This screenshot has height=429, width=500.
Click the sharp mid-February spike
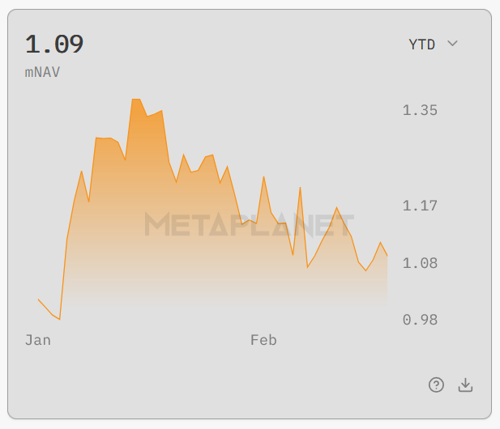pos(300,188)
